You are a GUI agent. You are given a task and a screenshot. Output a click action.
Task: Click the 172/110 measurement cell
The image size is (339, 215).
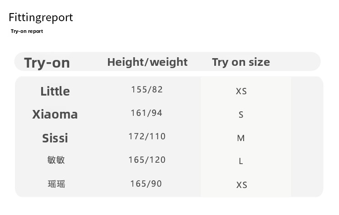(x=147, y=136)
